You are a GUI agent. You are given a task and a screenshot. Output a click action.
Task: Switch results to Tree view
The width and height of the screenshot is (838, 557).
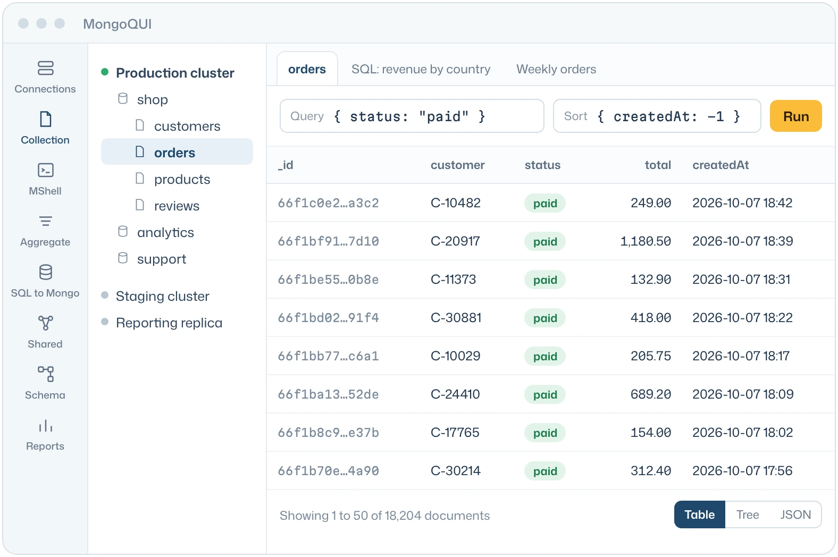pyautogui.click(x=748, y=514)
